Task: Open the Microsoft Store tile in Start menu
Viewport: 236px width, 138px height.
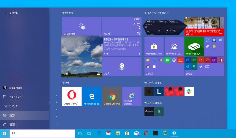Action: 154,46
